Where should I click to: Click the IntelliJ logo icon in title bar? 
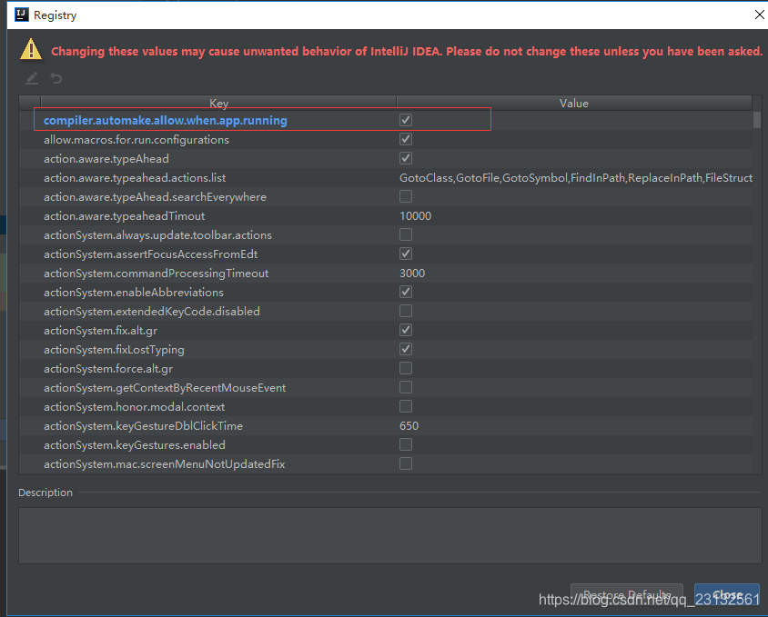[22, 15]
